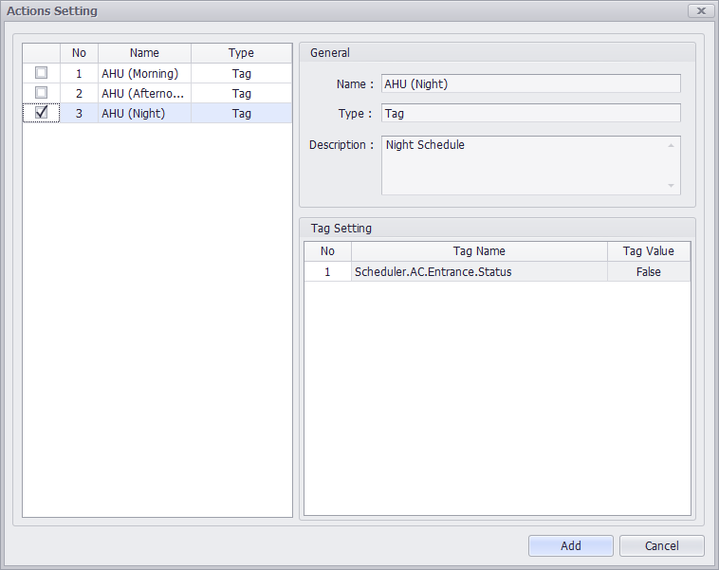Click the Type column header in list
The height and width of the screenshot is (570, 719).
(241, 53)
